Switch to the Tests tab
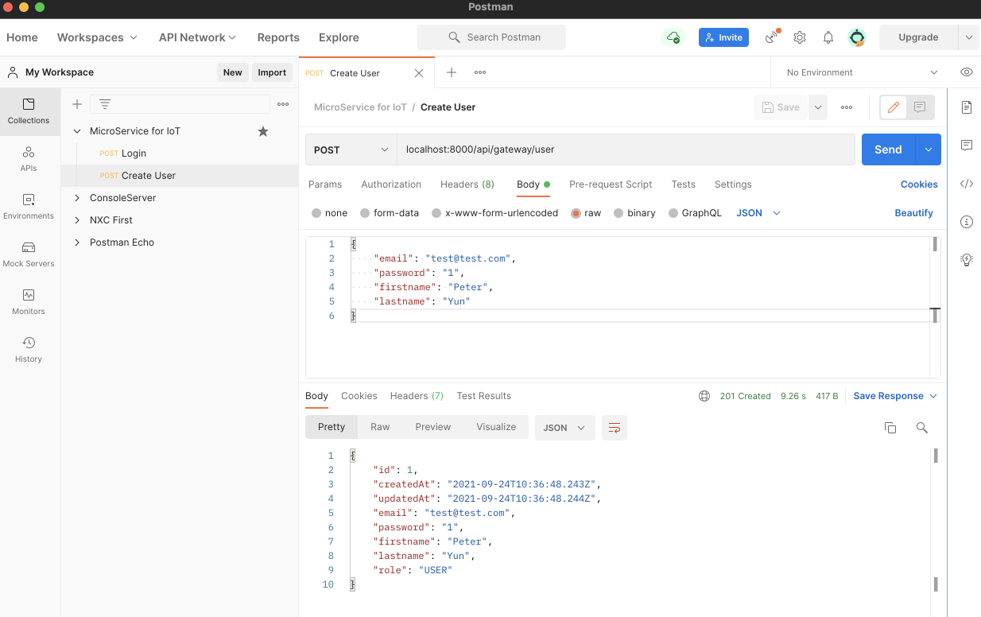981x617 pixels. pos(683,184)
